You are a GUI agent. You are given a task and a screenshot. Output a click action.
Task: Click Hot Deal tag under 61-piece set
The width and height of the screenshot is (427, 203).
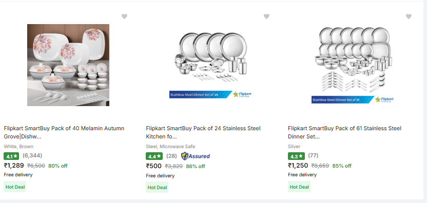point(299,187)
